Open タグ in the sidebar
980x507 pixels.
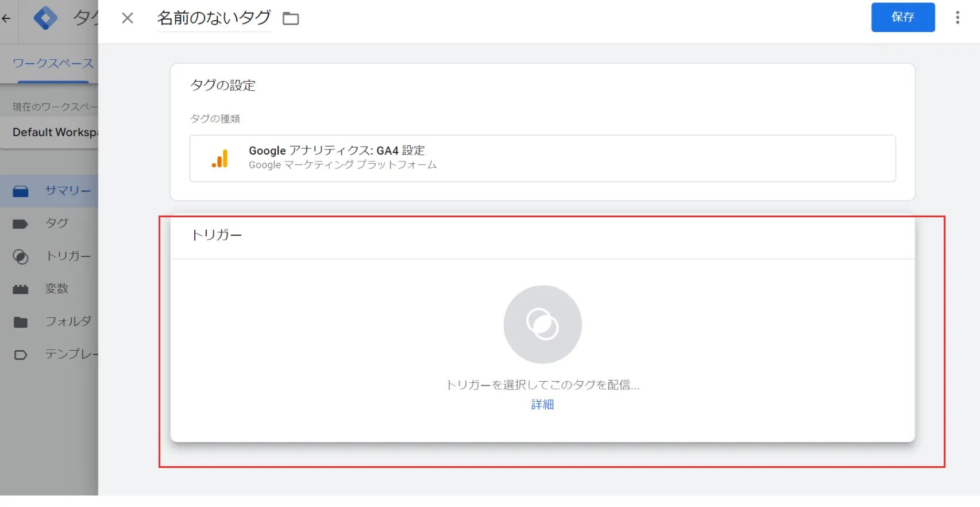(x=49, y=224)
